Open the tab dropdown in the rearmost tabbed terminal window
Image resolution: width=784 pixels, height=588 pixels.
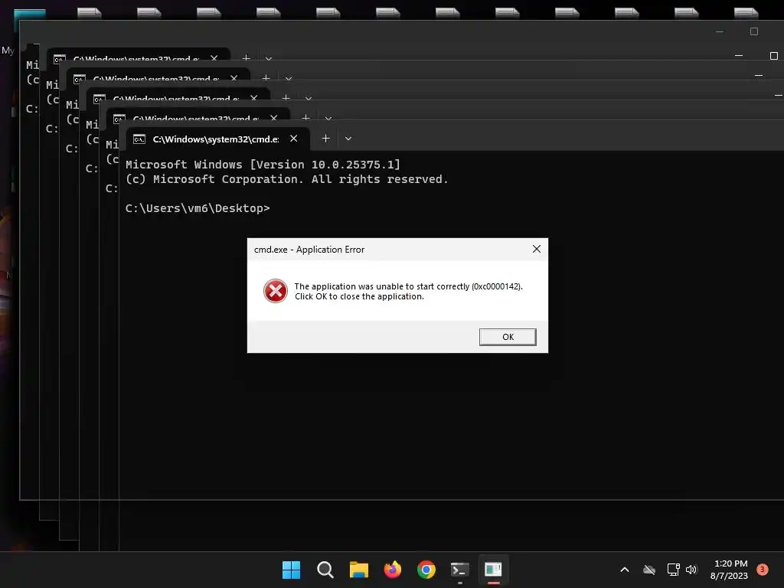[x=269, y=58]
